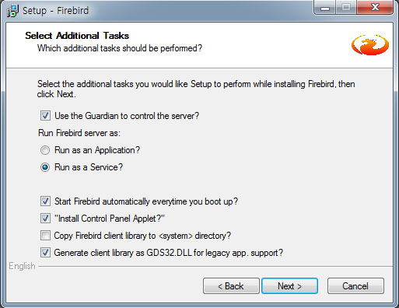Click the Run Firebird server as label
Viewport: 399px width, 308px height.
(x=79, y=133)
